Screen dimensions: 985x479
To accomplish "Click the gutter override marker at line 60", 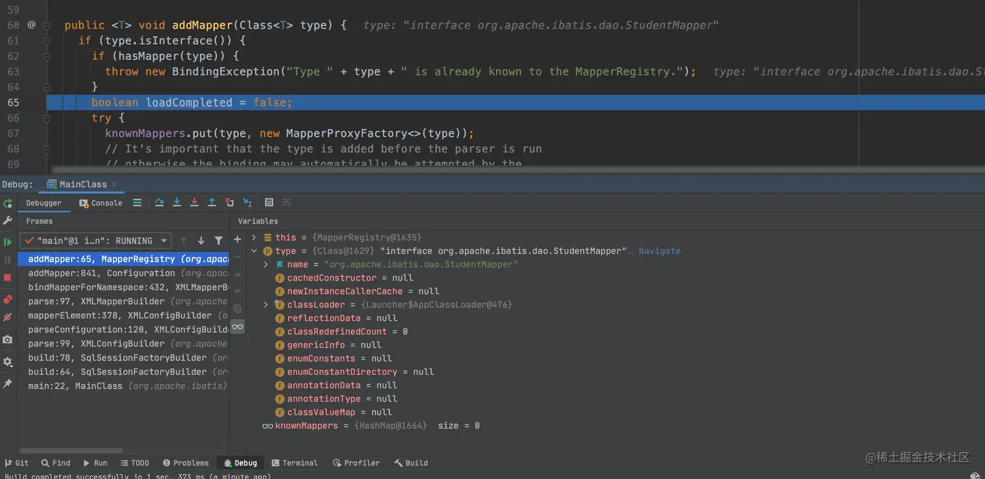I will coord(31,25).
